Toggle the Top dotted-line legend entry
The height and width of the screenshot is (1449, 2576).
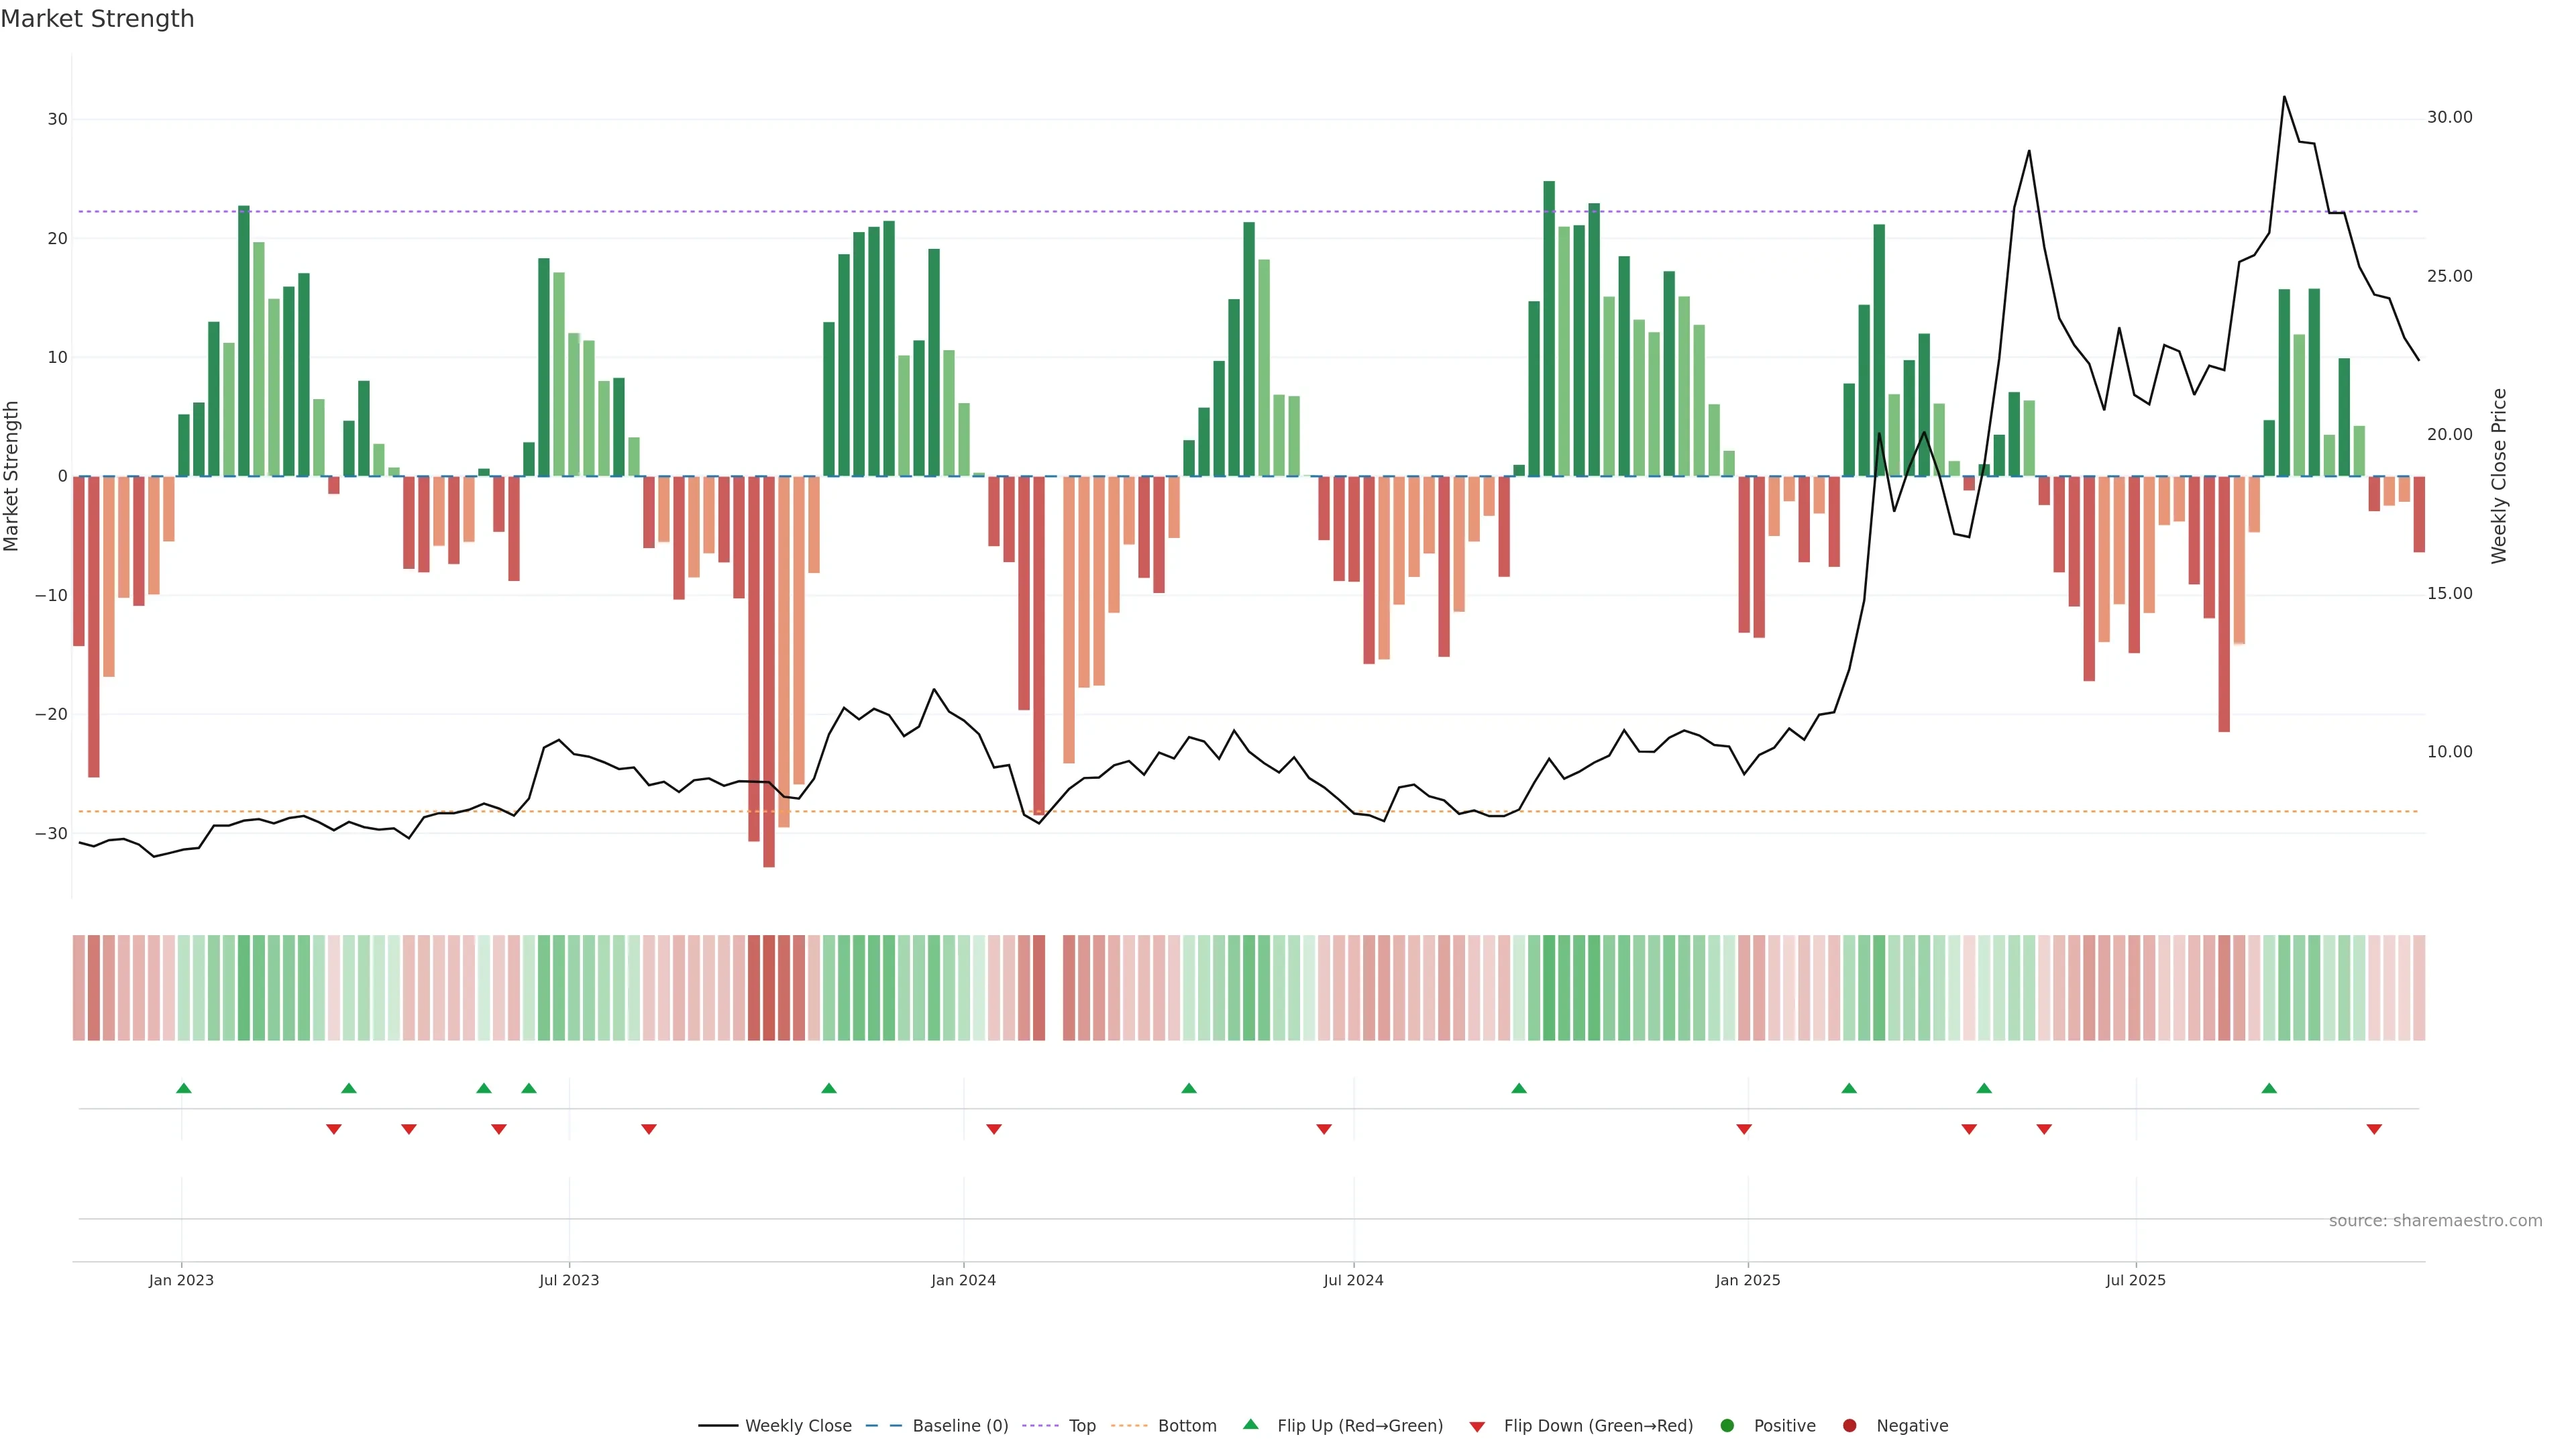[x=1081, y=1426]
